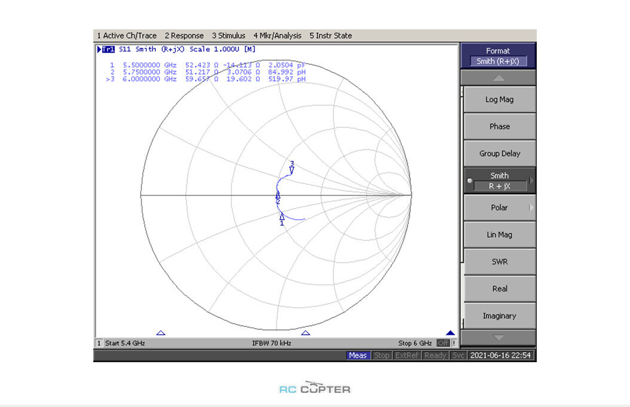Select Polar format
The image size is (630, 407).
point(500,207)
